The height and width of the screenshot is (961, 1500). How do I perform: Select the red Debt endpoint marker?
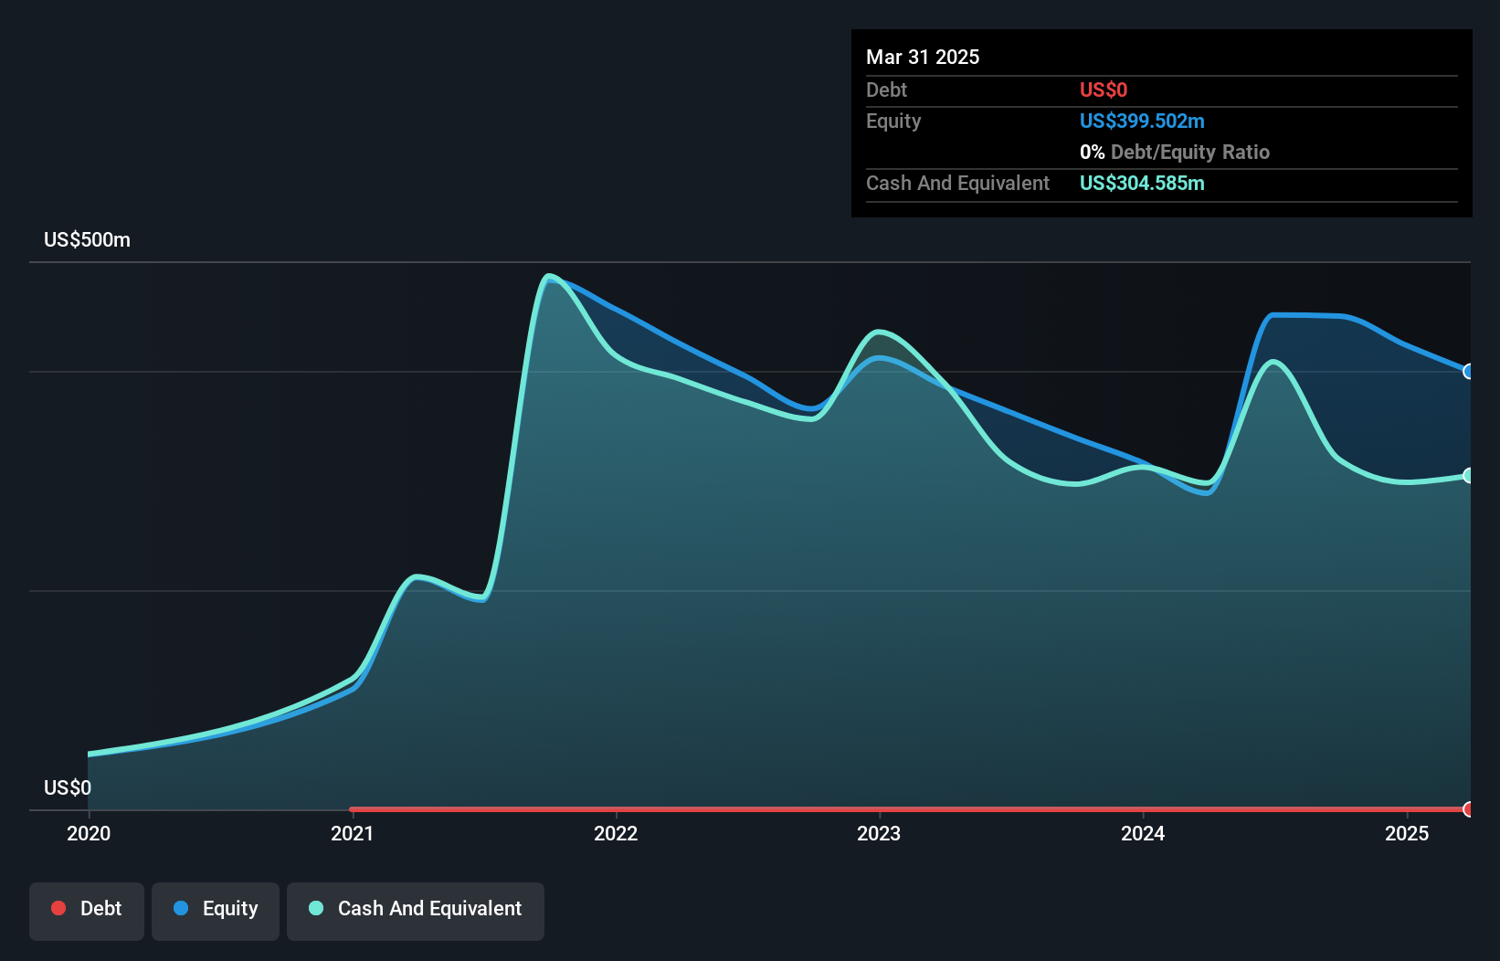1469,809
